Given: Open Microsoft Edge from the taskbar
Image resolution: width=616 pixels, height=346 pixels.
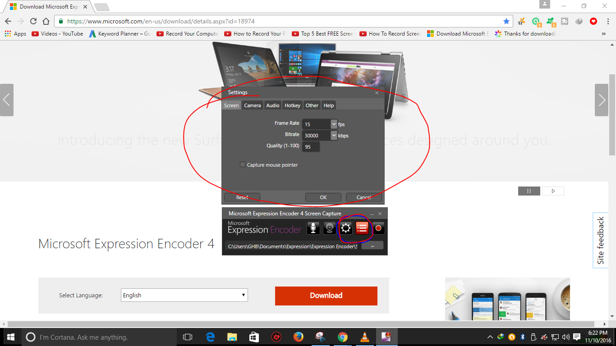Looking at the screenshot, I should [x=210, y=337].
